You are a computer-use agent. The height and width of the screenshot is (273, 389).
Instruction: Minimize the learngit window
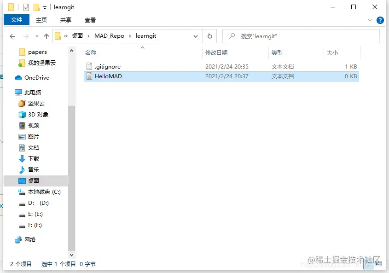[x=333, y=7]
